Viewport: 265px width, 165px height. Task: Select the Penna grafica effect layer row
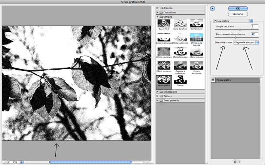tap(235, 80)
